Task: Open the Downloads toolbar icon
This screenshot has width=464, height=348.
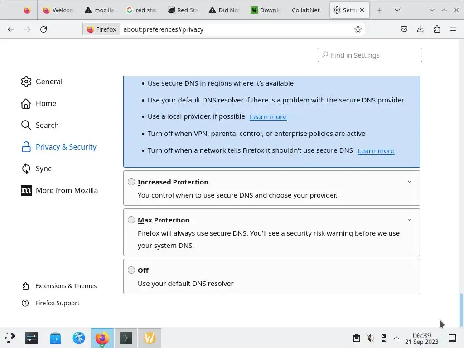Action: click(x=420, y=29)
